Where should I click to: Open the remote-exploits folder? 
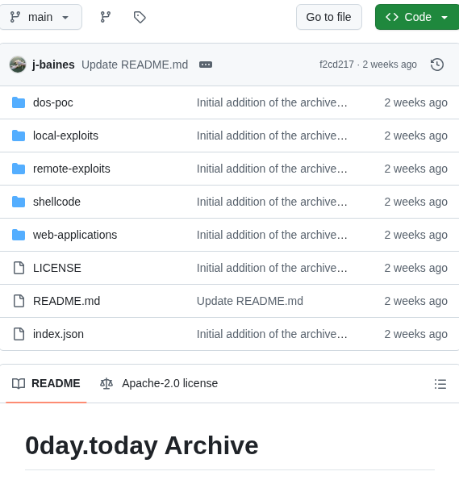pyautogui.click(x=71, y=169)
